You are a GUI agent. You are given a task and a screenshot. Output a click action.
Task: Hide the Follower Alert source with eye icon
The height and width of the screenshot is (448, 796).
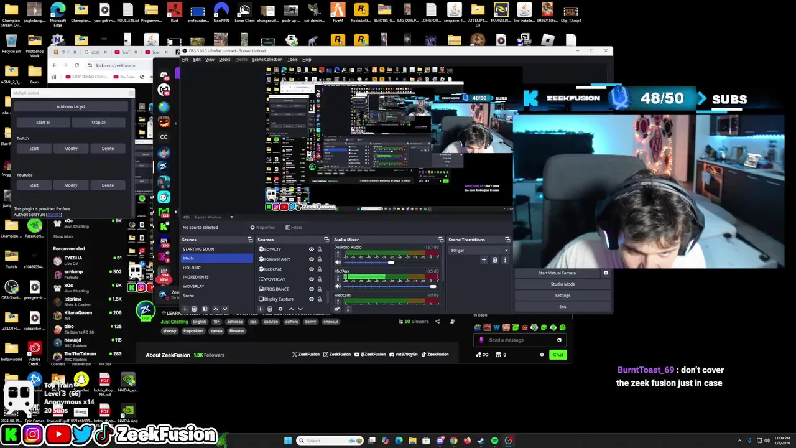(x=312, y=259)
